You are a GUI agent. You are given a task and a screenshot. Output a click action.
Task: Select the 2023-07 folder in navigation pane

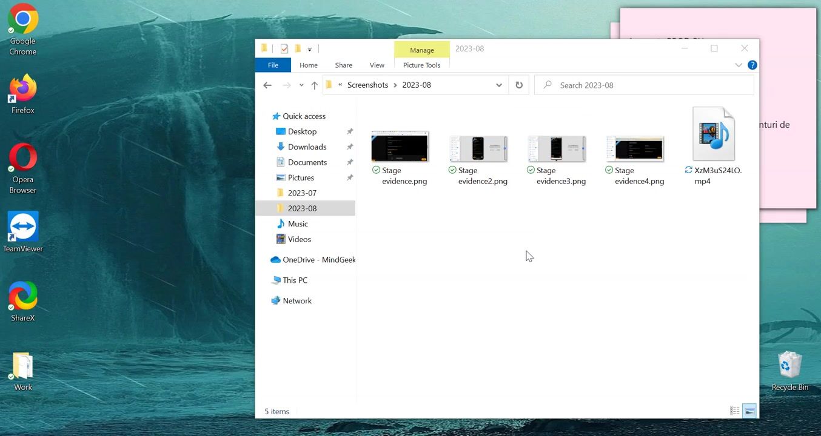(x=302, y=193)
